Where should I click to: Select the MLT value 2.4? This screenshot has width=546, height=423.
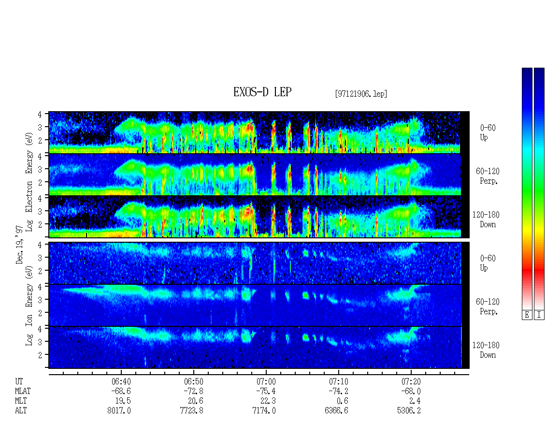point(415,401)
